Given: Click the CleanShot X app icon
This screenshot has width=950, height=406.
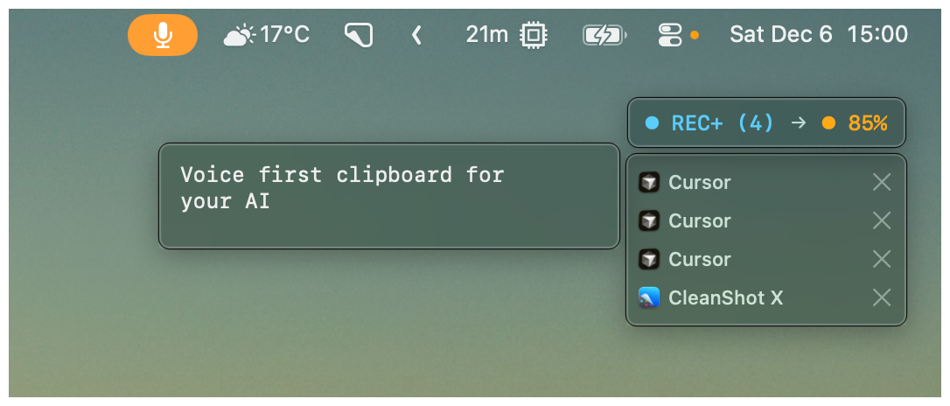Looking at the screenshot, I should coord(649,297).
